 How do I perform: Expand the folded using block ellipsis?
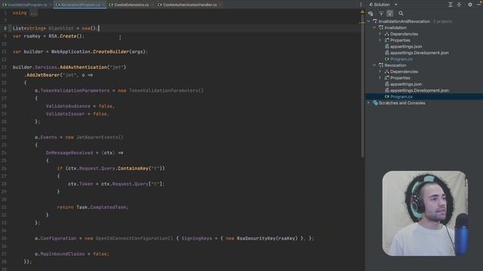pos(33,13)
